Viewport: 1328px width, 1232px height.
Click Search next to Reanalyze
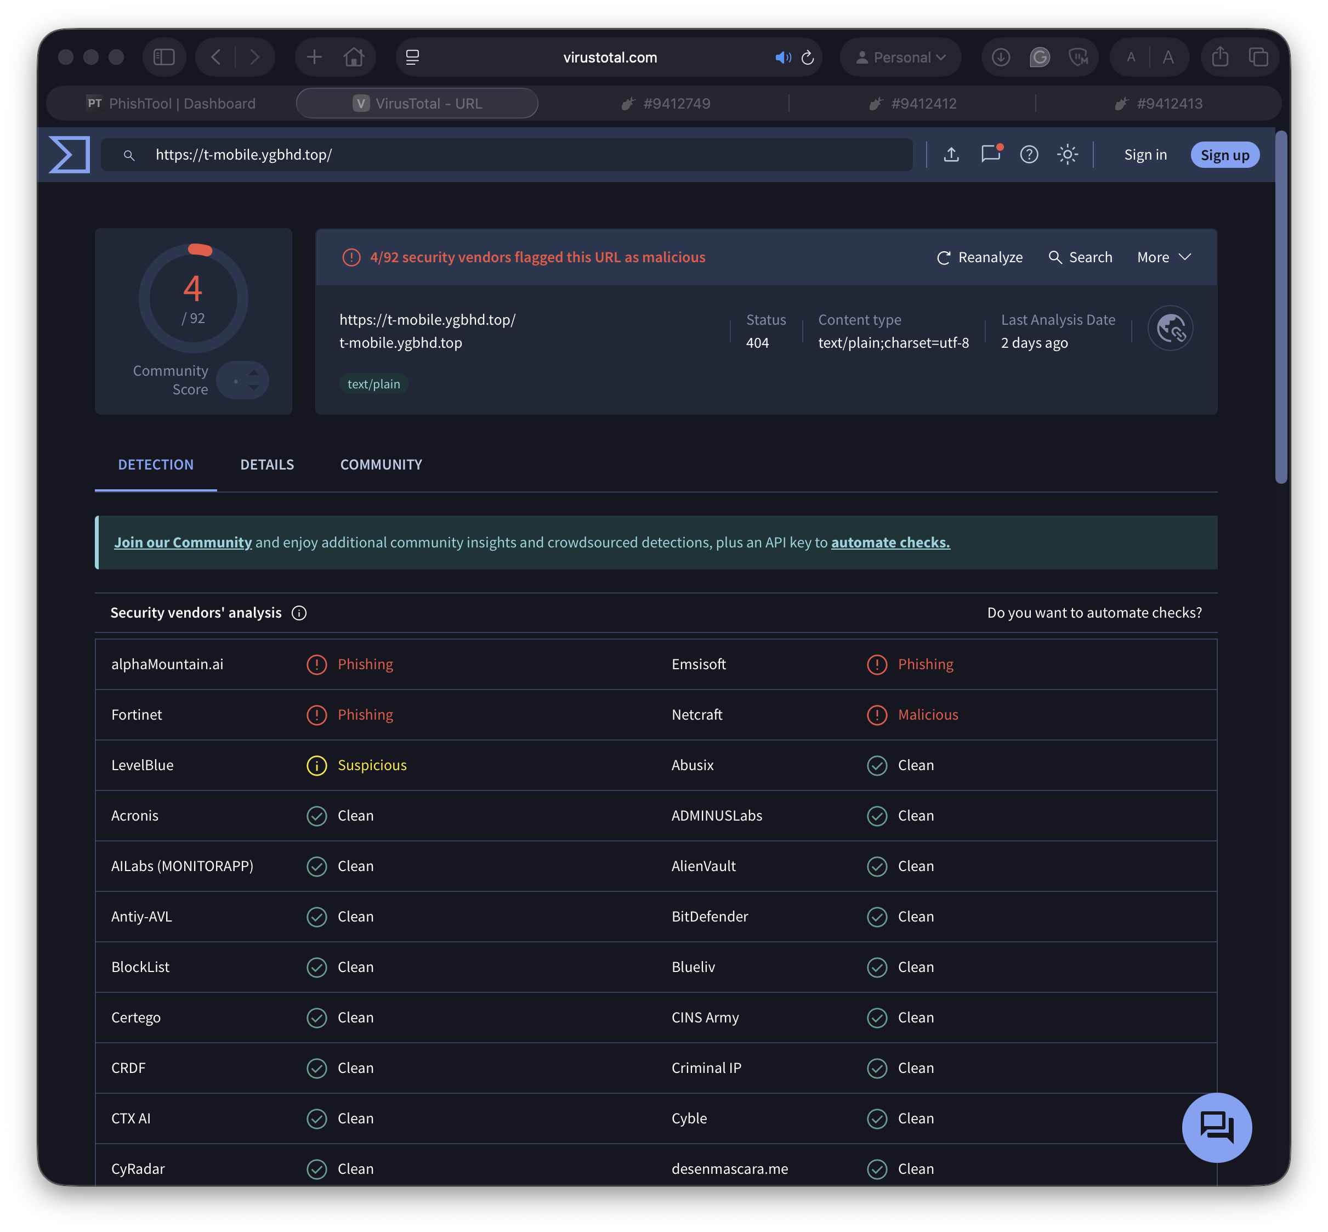click(1080, 257)
